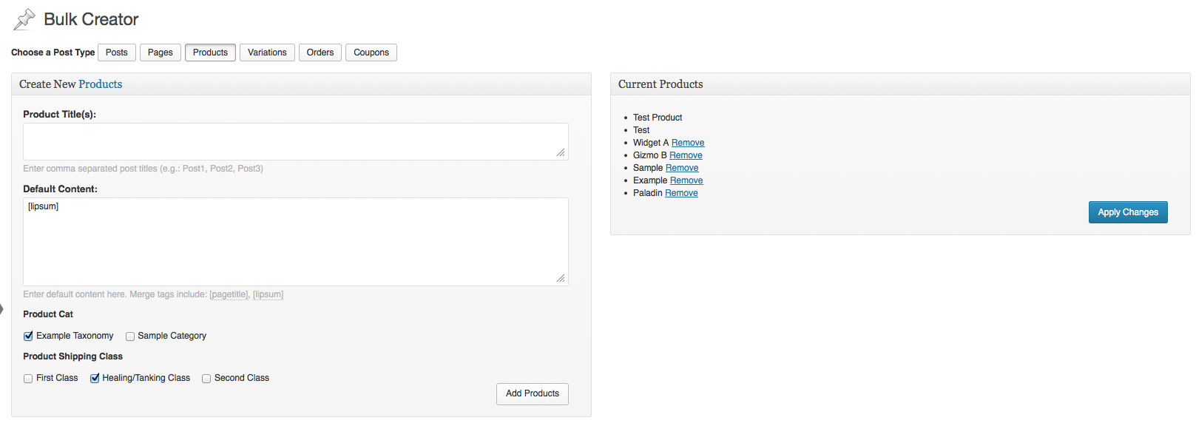The image size is (1196, 423).
Task: Open the Variations post type
Action: [267, 53]
